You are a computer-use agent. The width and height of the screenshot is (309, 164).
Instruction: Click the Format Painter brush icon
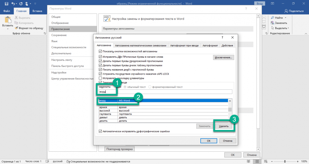pos(16,28)
